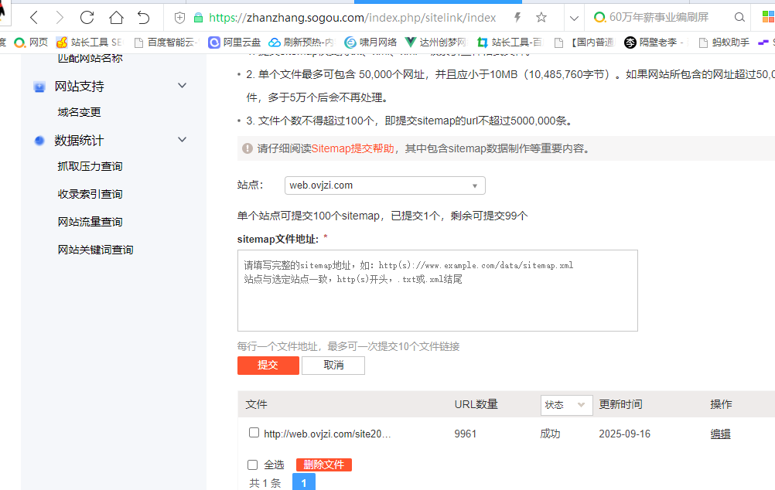Click the browser forward arrow

[60, 18]
